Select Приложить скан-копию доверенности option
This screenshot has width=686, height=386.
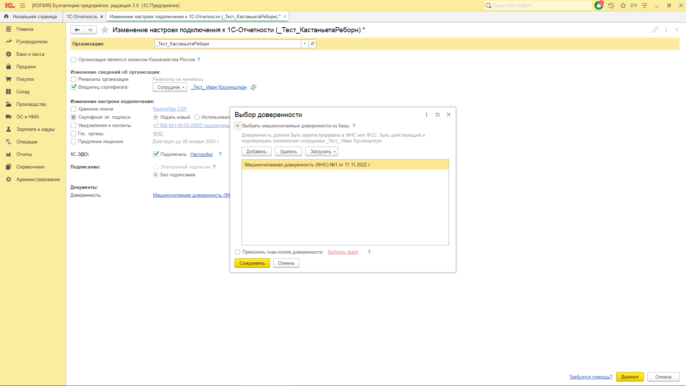237,252
